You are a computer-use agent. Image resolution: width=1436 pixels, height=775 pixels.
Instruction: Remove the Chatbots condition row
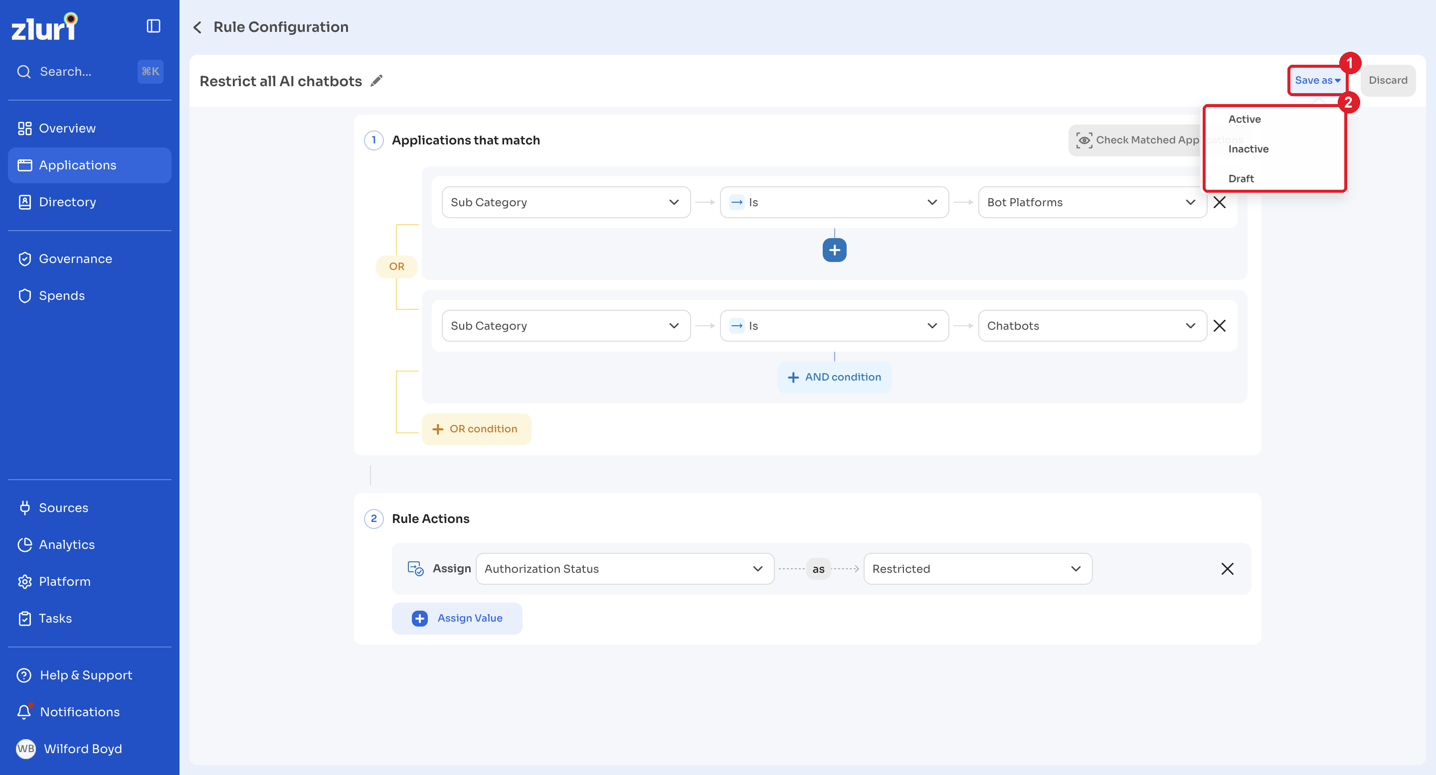[1219, 326]
